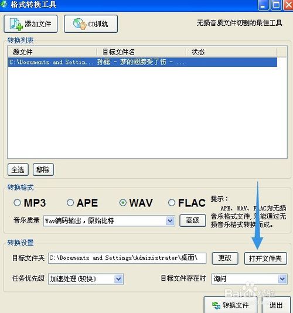This screenshot has height=313, width=293.
Task: Open the 任务优先级 priority dropdown
Action: coord(86,279)
